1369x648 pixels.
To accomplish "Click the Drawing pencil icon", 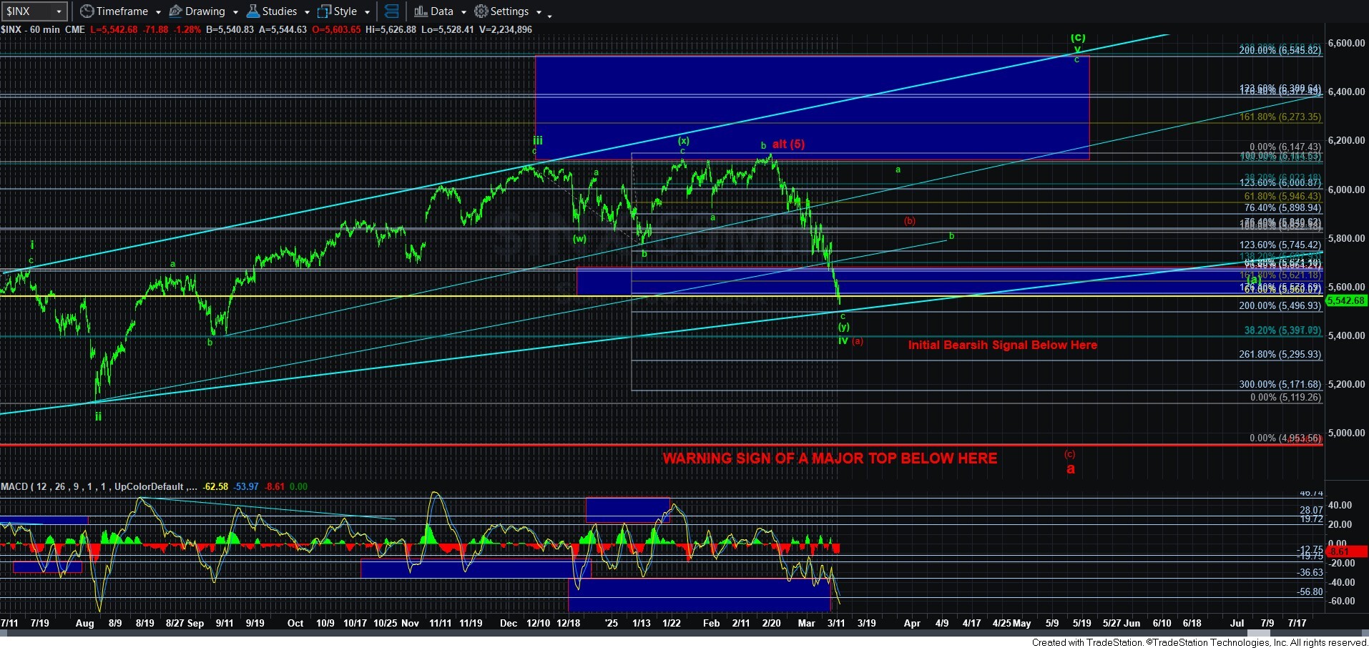I will click(175, 11).
